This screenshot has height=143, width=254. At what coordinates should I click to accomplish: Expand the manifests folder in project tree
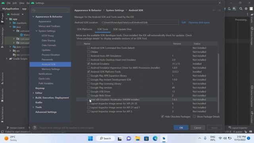[x=10, y=23]
